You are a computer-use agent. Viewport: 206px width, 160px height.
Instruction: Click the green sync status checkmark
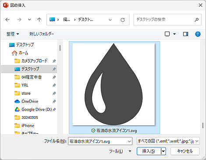tap(93, 131)
